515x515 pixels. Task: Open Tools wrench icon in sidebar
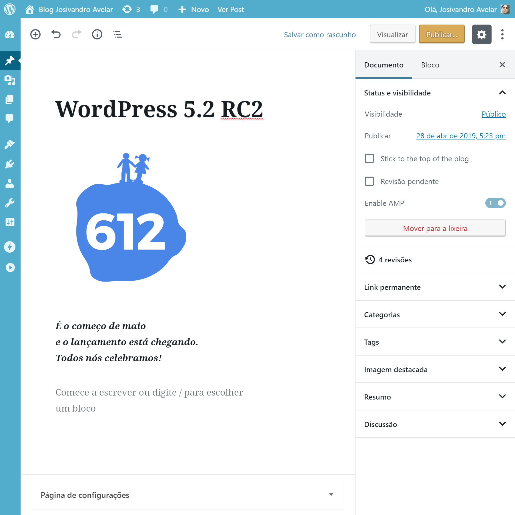pos(10,203)
